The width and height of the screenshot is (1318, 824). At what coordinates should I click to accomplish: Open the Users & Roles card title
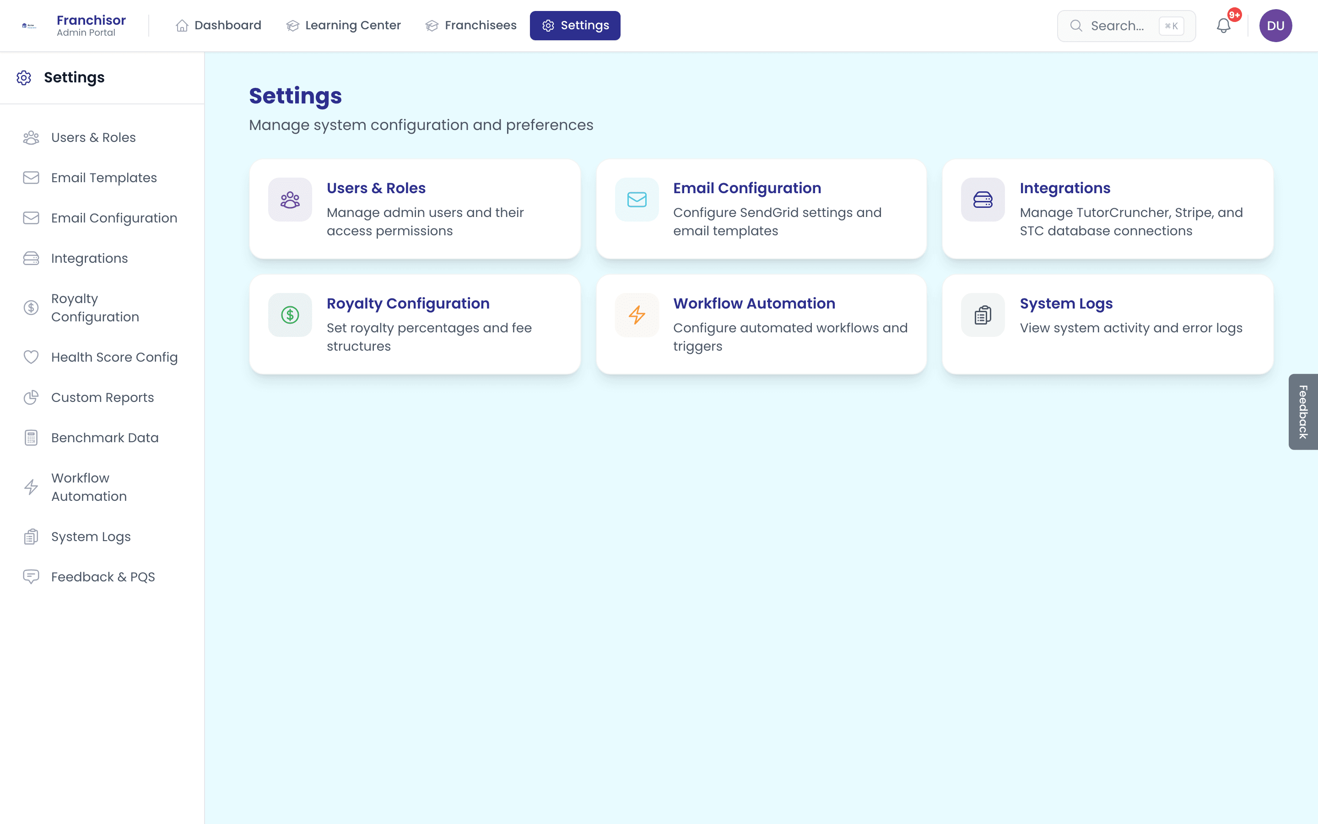point(376,188)
